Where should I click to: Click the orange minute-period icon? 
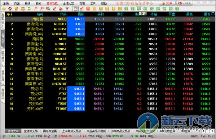88,9
